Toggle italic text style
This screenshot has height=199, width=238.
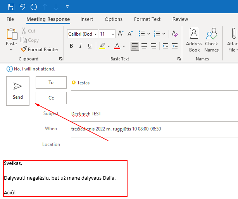click(81, 46)
